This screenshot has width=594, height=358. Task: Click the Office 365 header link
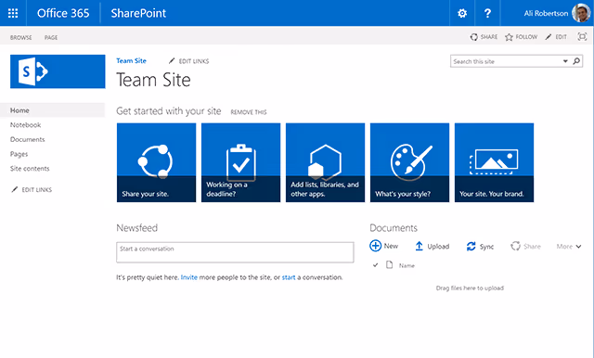pos(63,13)
